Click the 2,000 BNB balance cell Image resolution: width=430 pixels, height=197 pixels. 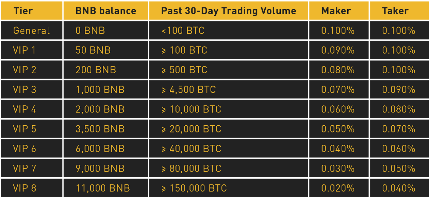105,109
